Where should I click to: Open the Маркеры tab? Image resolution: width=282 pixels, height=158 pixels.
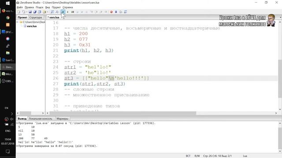tap(63, 118)
